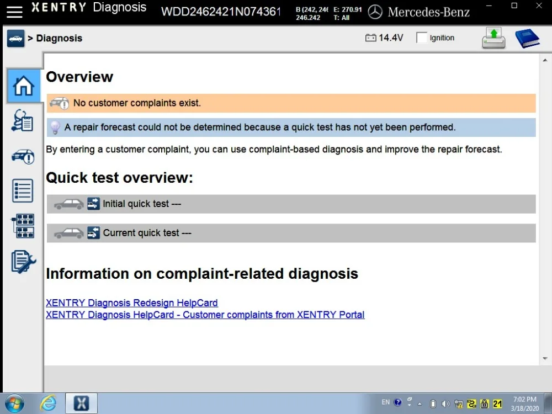Click the lightbulb icon in repair forecast banner
This screenshot has height=414, width=552.
55,128
